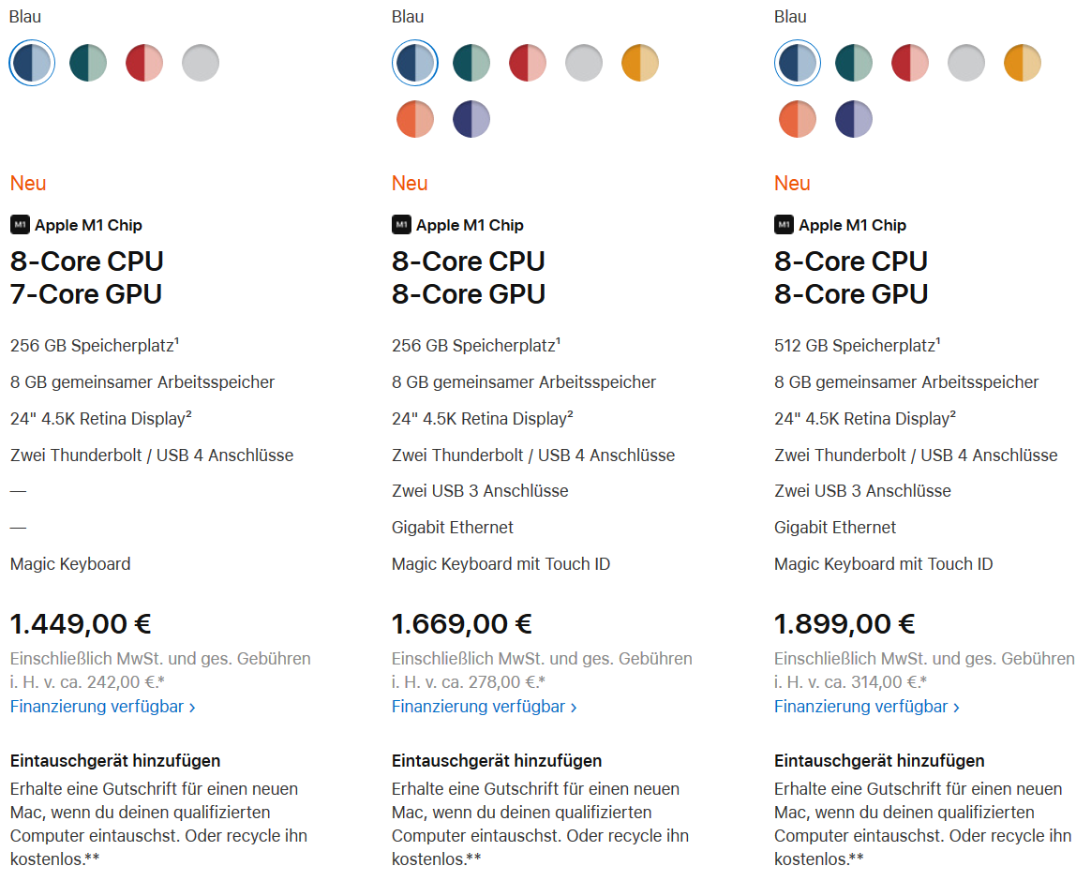The image size is (1091, 881).
Task: Click Eintauschgerät hinzufügen under the middle column
Action: click(497, 760)
